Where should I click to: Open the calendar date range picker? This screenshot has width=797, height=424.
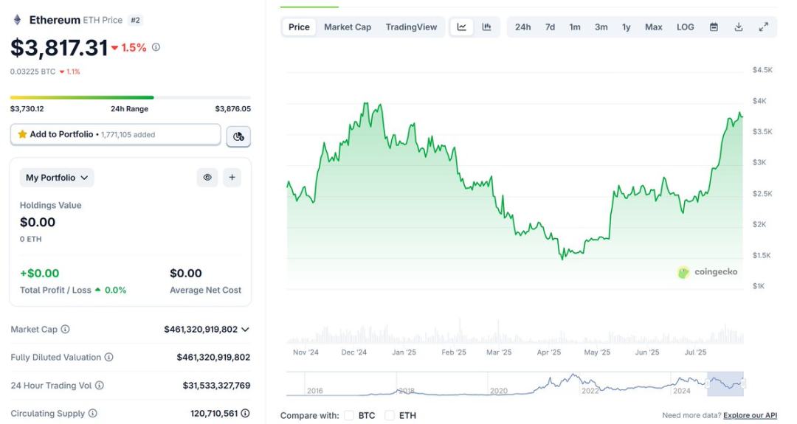coord(714,27)
